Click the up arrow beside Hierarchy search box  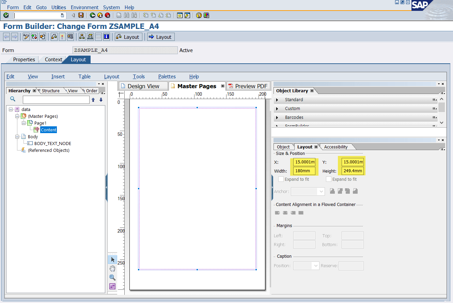[93, 100]
